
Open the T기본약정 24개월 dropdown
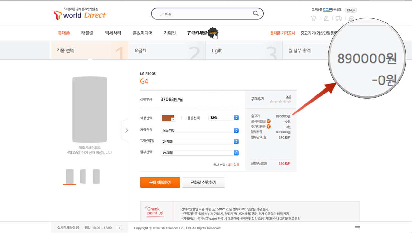(200, 142)
